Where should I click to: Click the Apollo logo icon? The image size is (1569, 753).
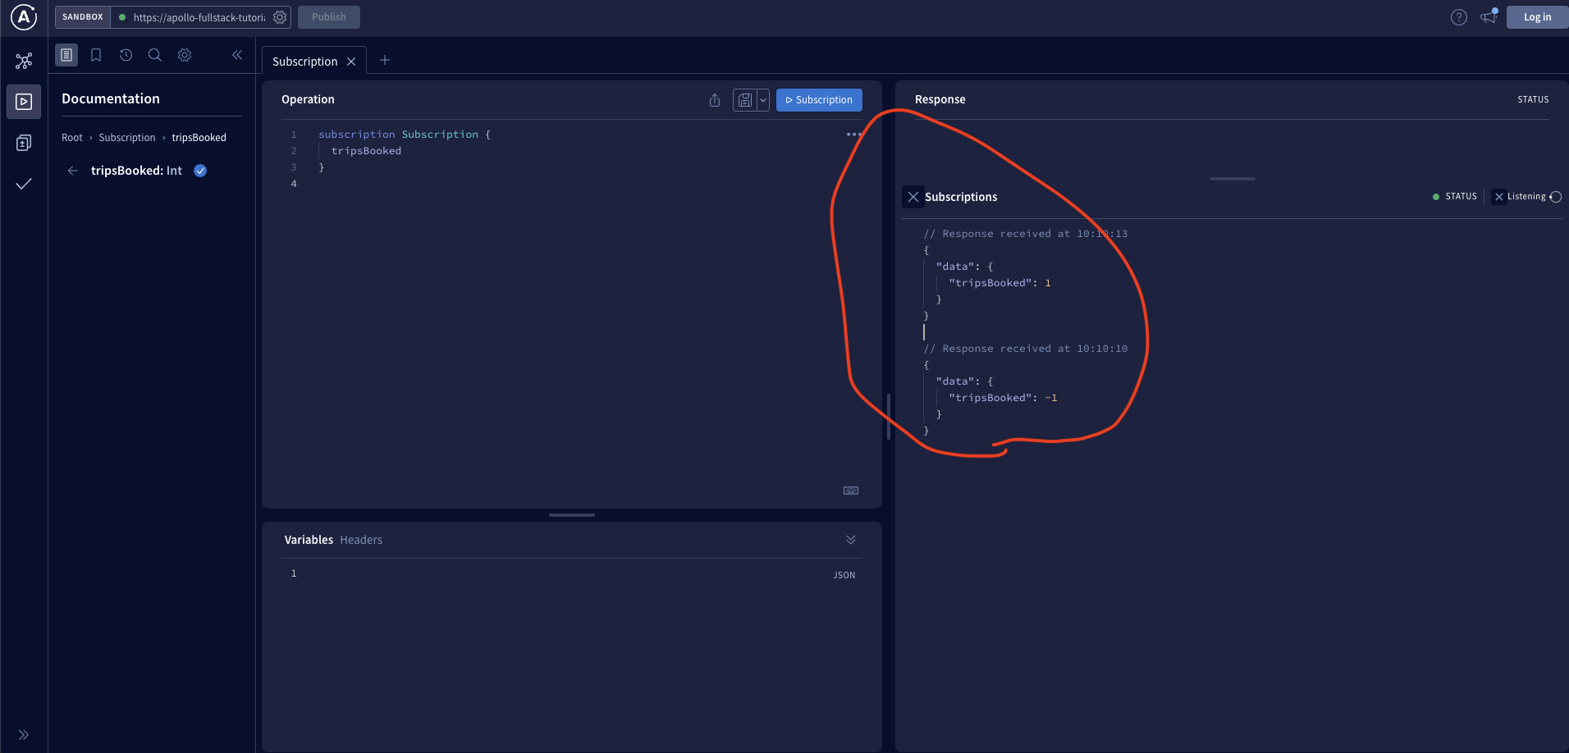(x=24, y=16)
